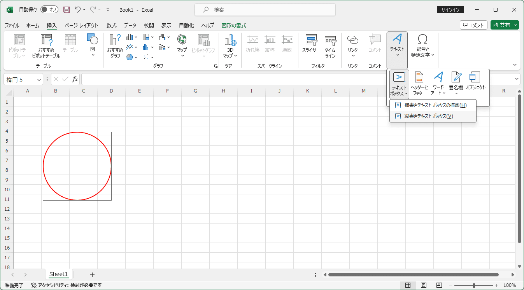
Task: Undo the last action
Action: (x=77, y=10)
